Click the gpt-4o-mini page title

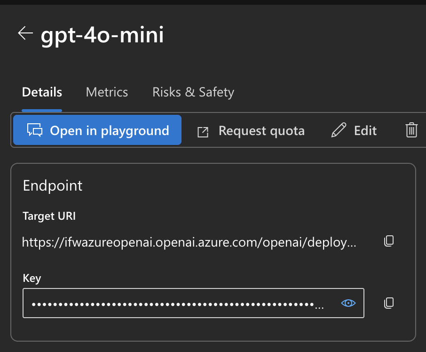(x=103, y=35)
